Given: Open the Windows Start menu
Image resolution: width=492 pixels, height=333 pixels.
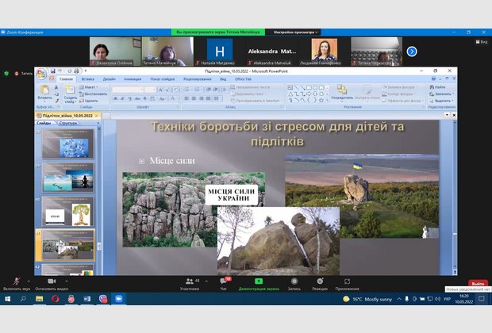Looking at the screenshot, I should (x=7, y=299).
